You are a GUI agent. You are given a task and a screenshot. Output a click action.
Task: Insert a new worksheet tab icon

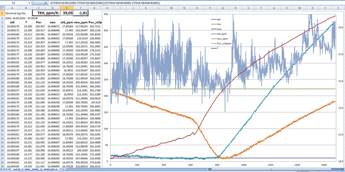pyautogui.click(x=62, y=169)
